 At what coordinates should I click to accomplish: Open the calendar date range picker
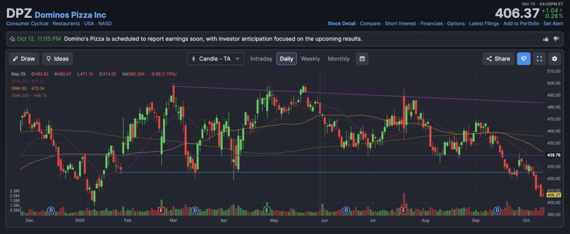(x=362, y=58)
